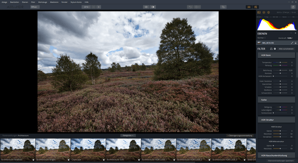Open the Kategorien presets dropdown
This screenshot has height=163, width=298.
(128, 136)
